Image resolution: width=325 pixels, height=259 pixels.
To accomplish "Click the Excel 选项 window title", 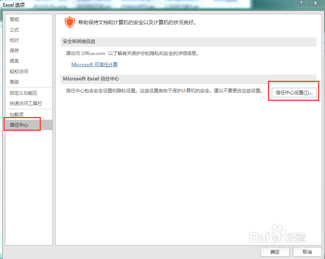I will (13, 5).
